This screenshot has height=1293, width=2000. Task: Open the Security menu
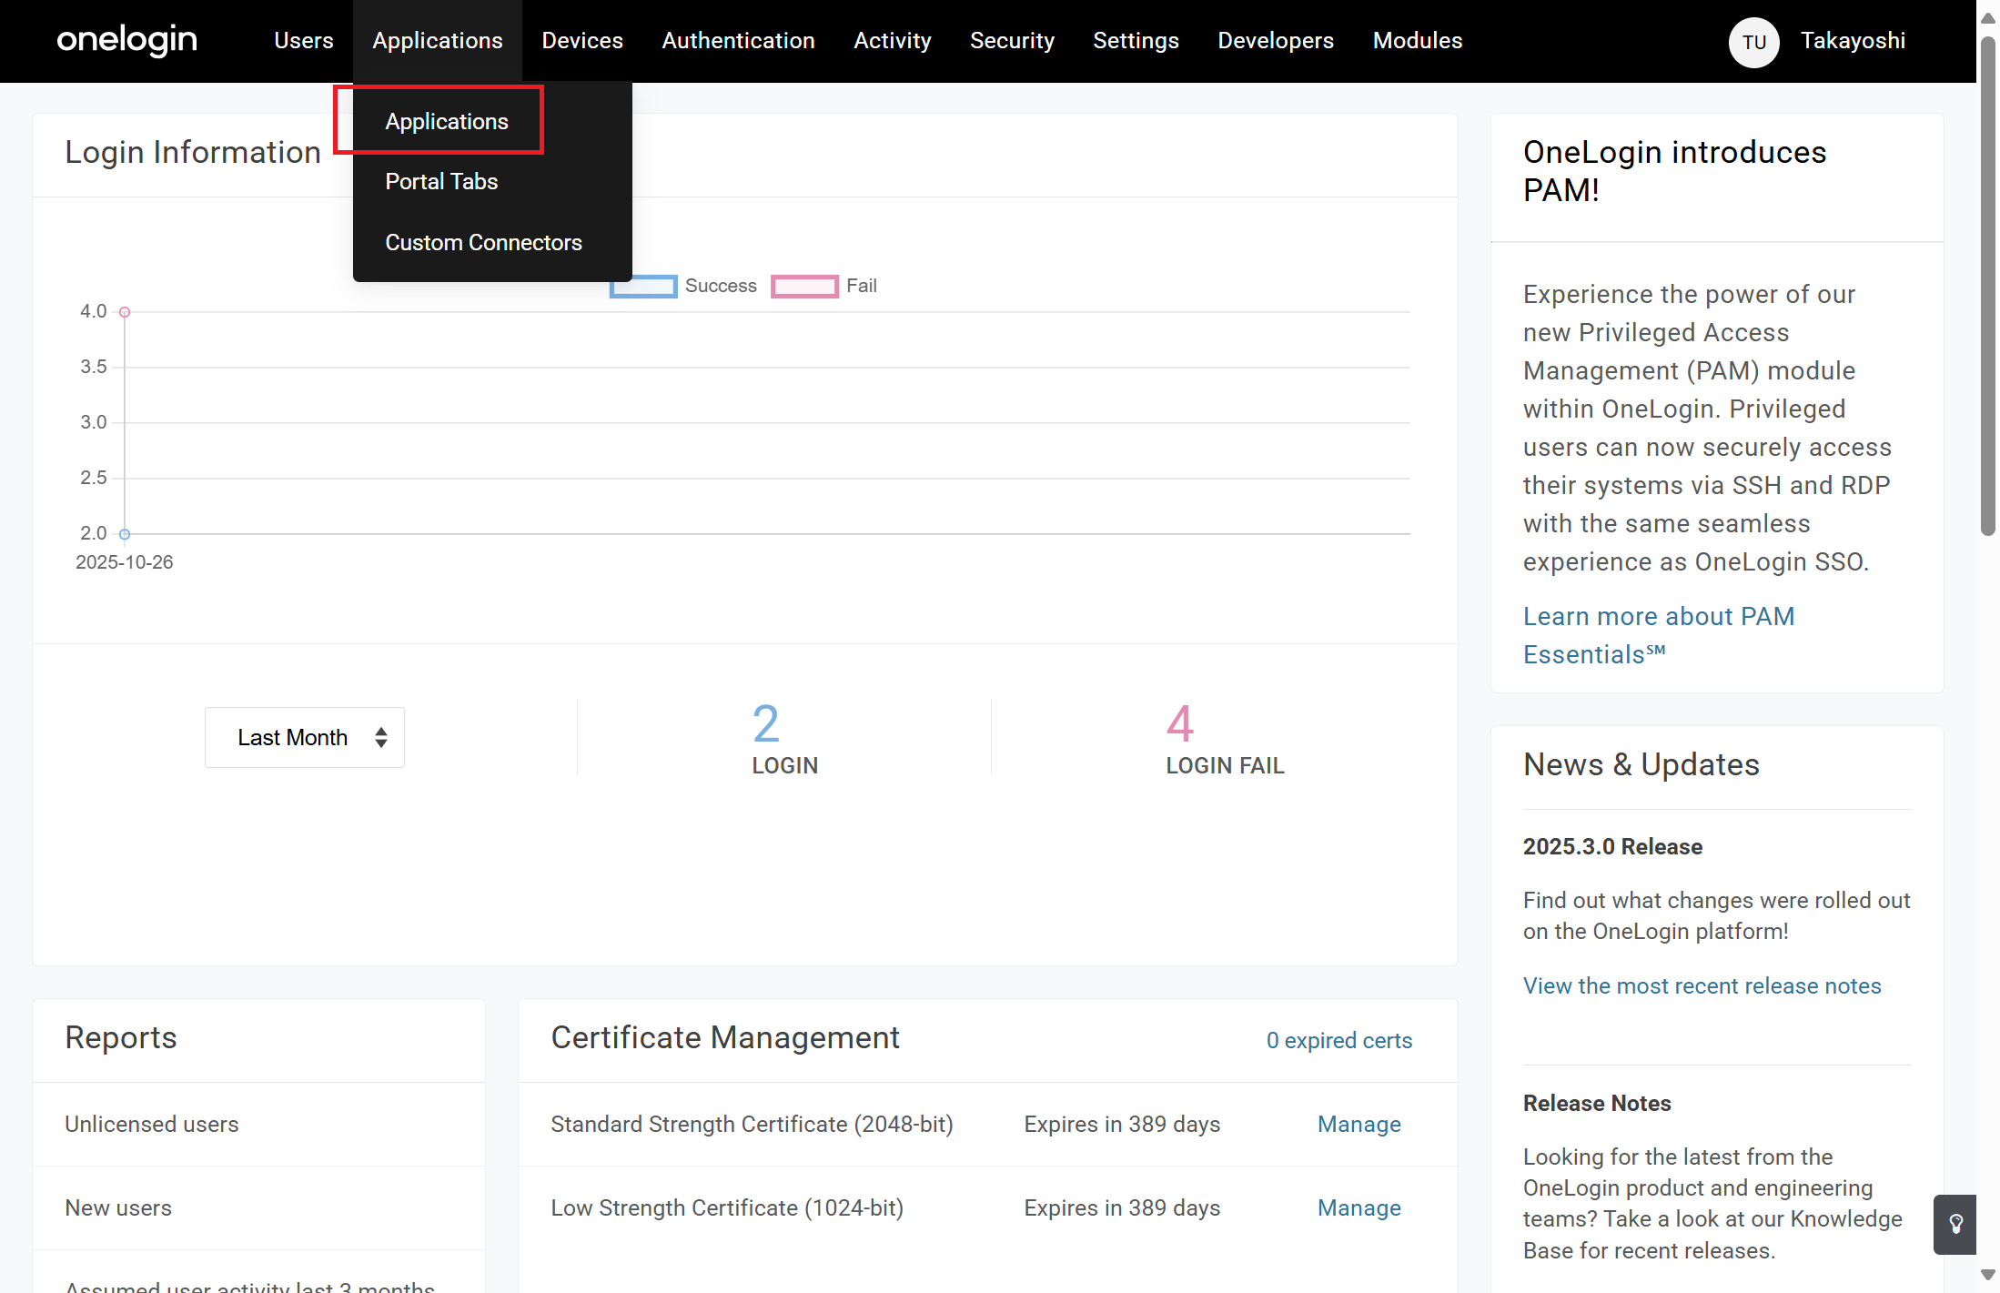tap(1012, 41)
